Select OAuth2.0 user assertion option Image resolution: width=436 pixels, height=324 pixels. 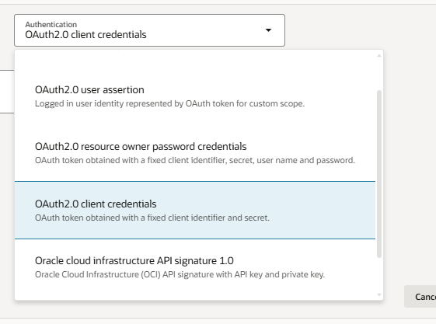(x=195, y=96)
